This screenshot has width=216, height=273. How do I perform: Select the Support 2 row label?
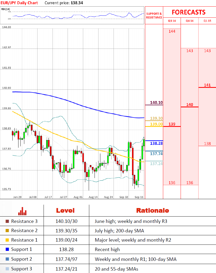[x=21, y=259]
